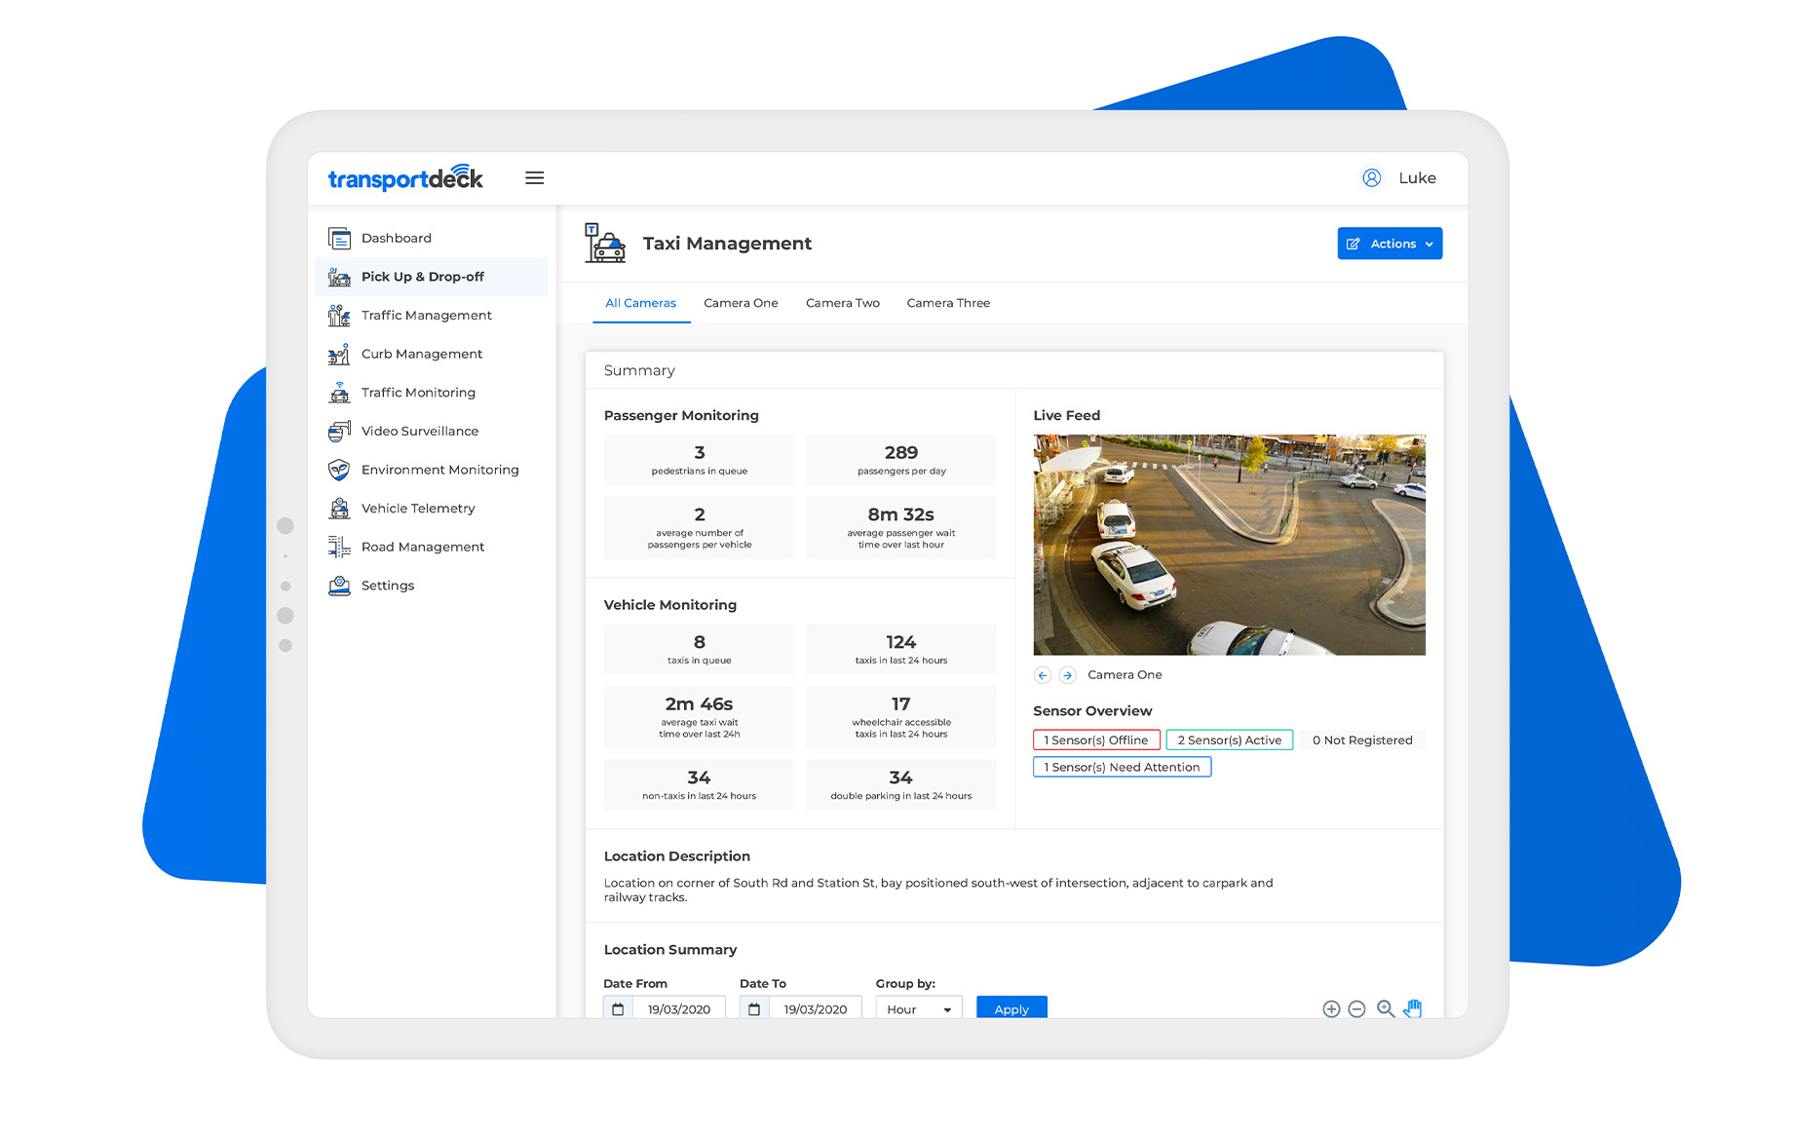Open the Date From calendar picker
Image resolution: width=1793 pixels, height=1138 pixels.
(618, 1009)
